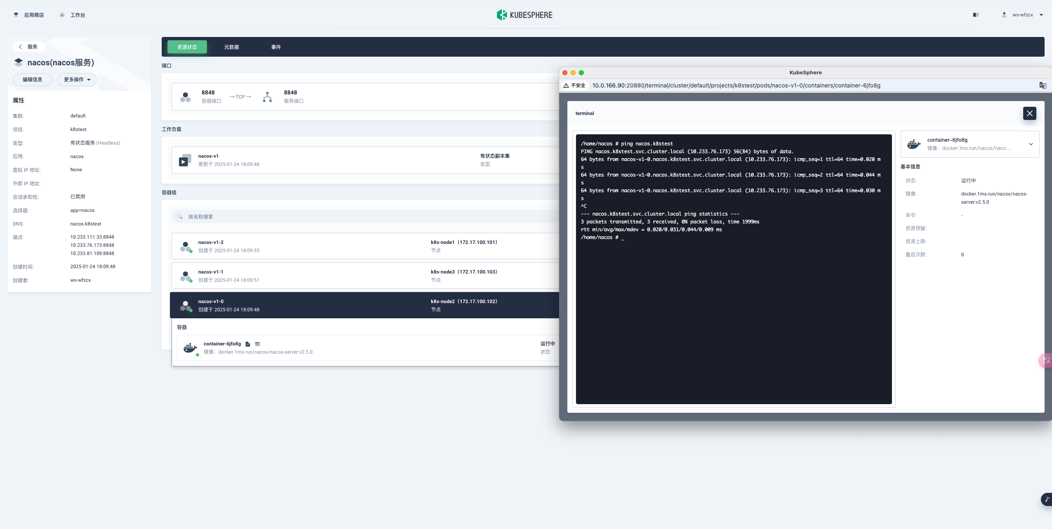
Task: Click the container-6jfo8g docker icon in pod list
Action: [190, 348]
